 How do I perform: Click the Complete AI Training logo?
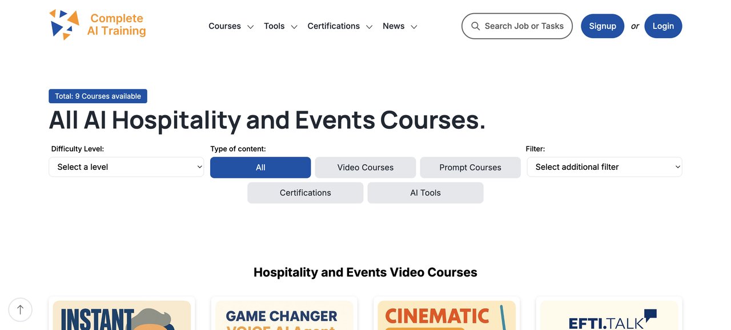click(98, 25)
